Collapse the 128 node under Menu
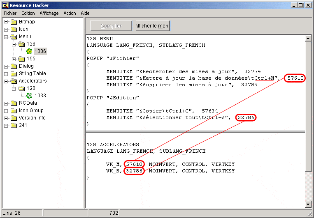 point(14,44)
